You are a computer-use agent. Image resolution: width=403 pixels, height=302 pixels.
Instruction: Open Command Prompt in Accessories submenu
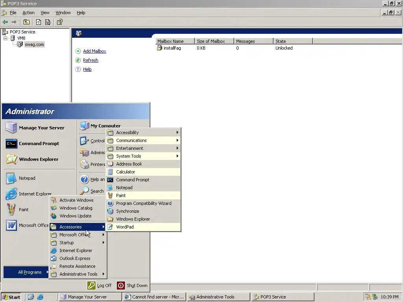144,180
